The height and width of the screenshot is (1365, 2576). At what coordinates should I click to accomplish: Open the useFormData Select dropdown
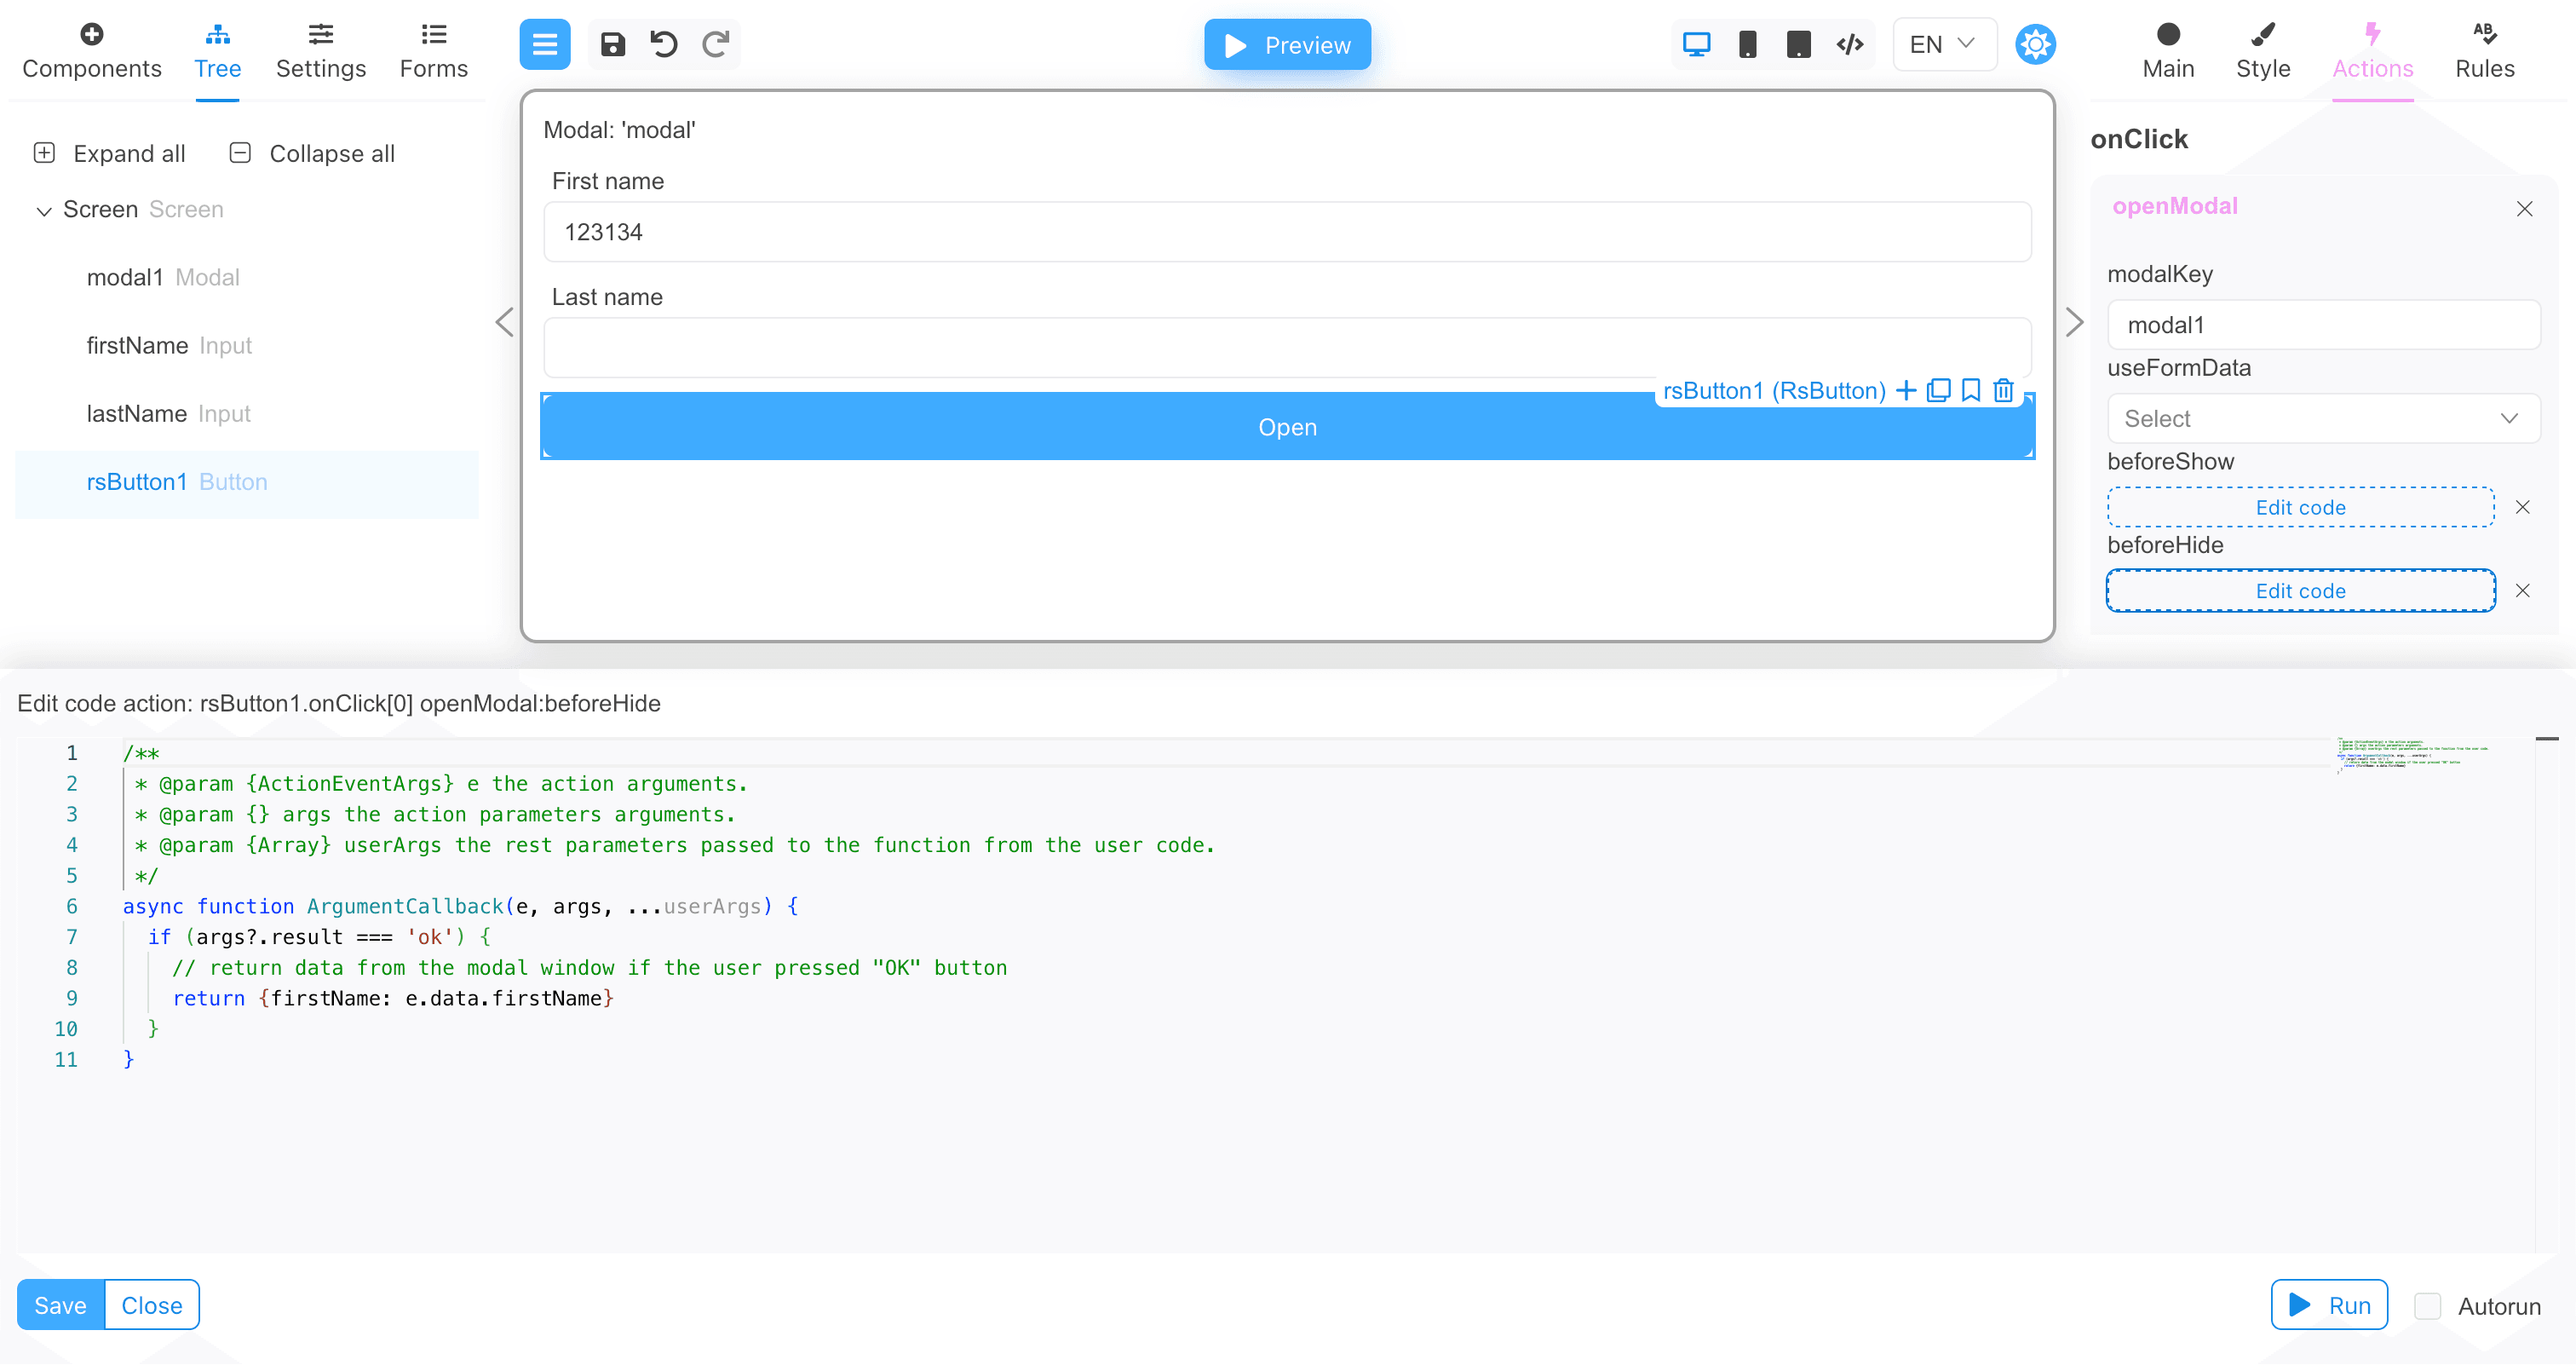click(2322, 418)
